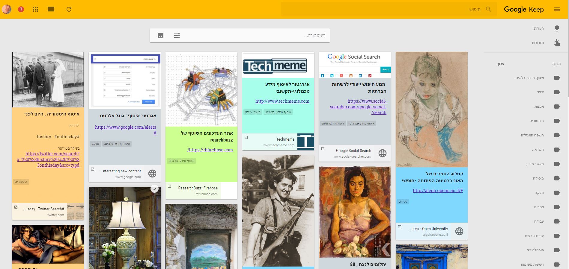Open Google Social Search external link icon

(x=323, y=149)
